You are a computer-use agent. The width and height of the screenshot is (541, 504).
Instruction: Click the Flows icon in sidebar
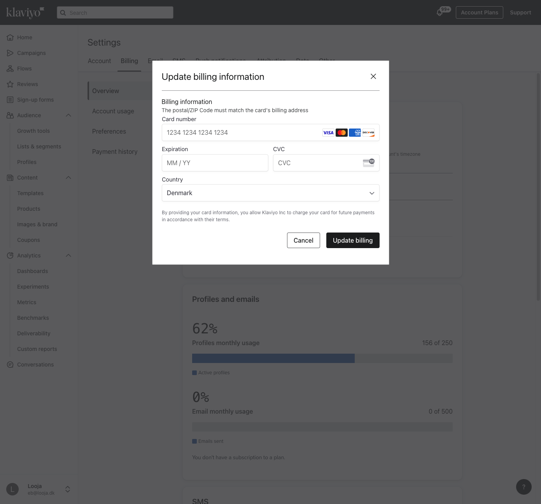(10, 69)
